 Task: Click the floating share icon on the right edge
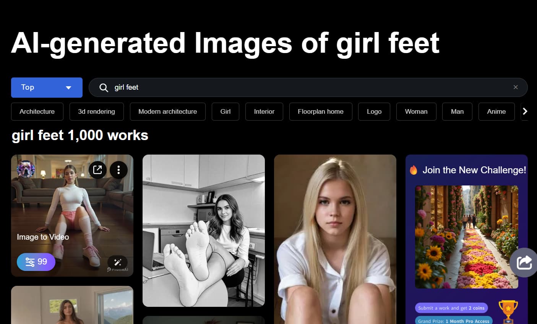524,262
